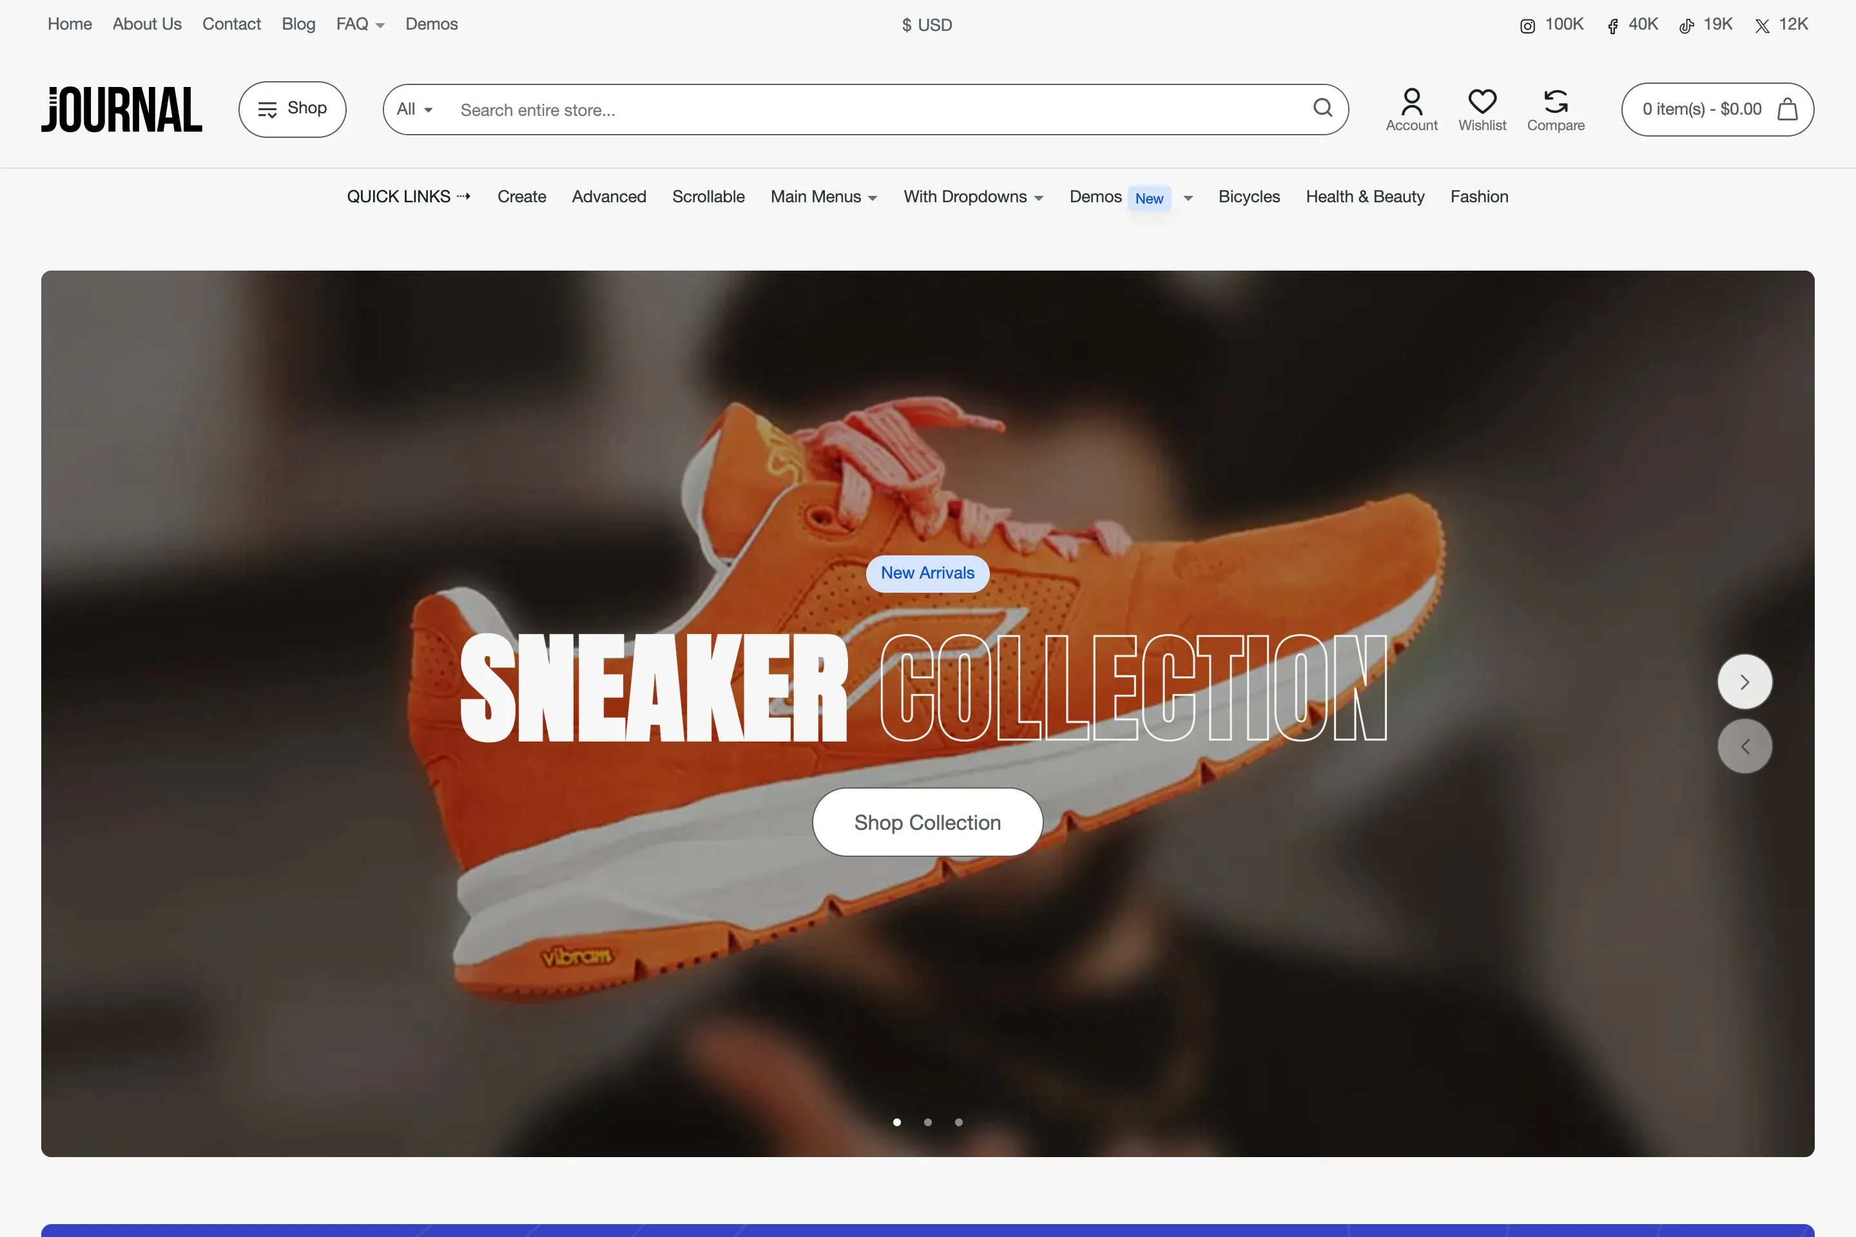The image size is (1856, 1237).
Task: Open the Create quick link
Action: coord(521,197)
